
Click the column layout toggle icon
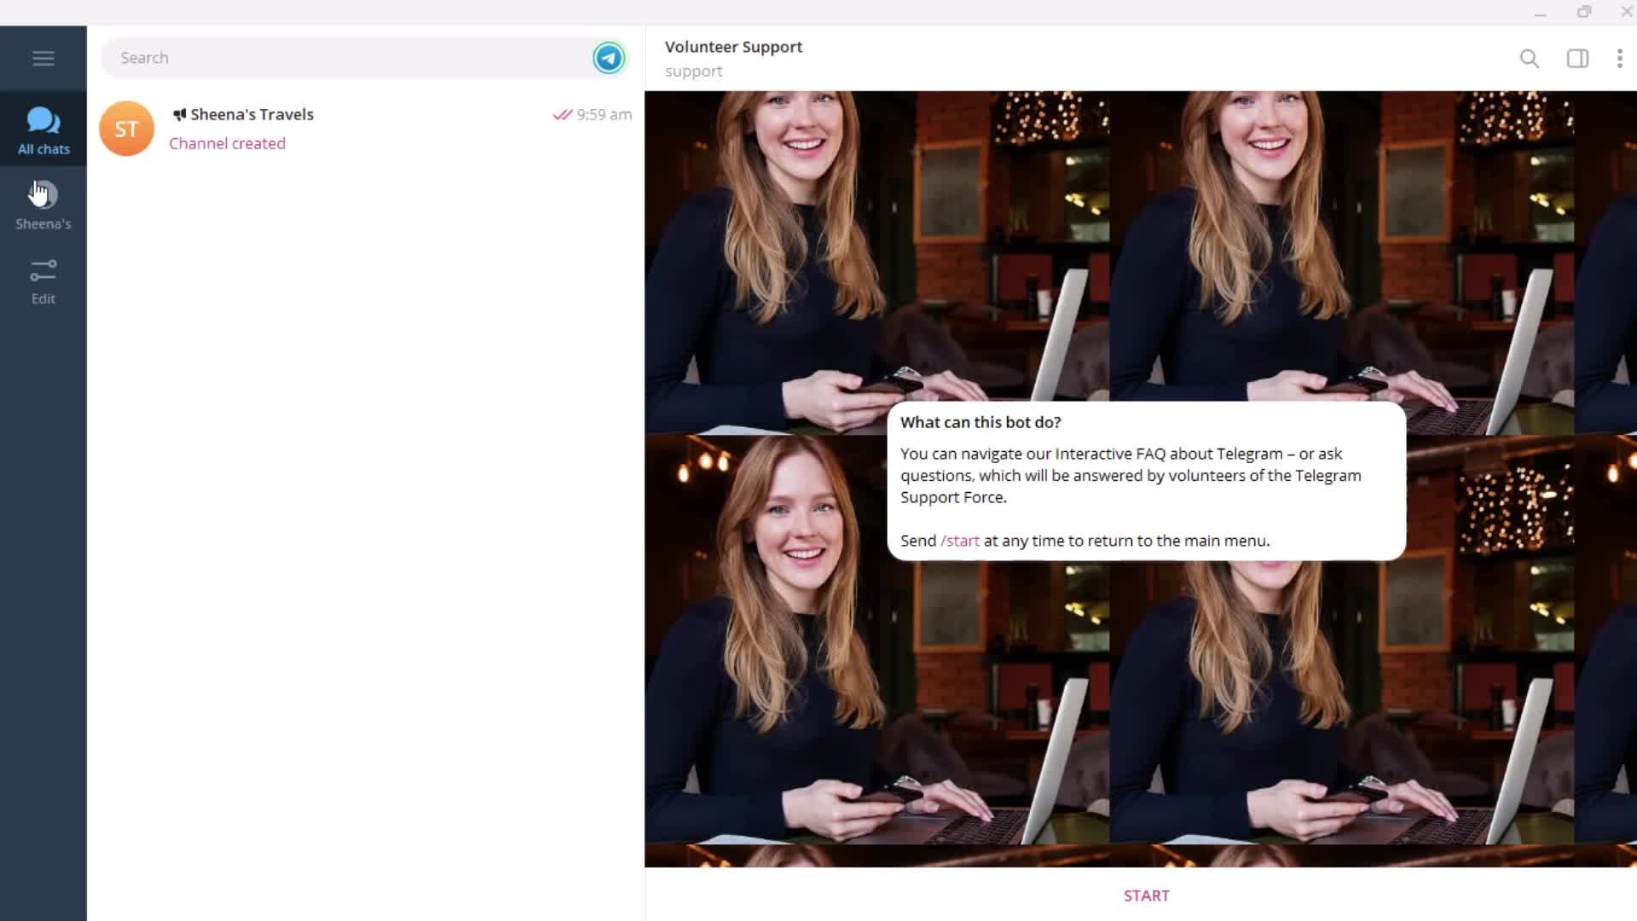coord(1578,57)
